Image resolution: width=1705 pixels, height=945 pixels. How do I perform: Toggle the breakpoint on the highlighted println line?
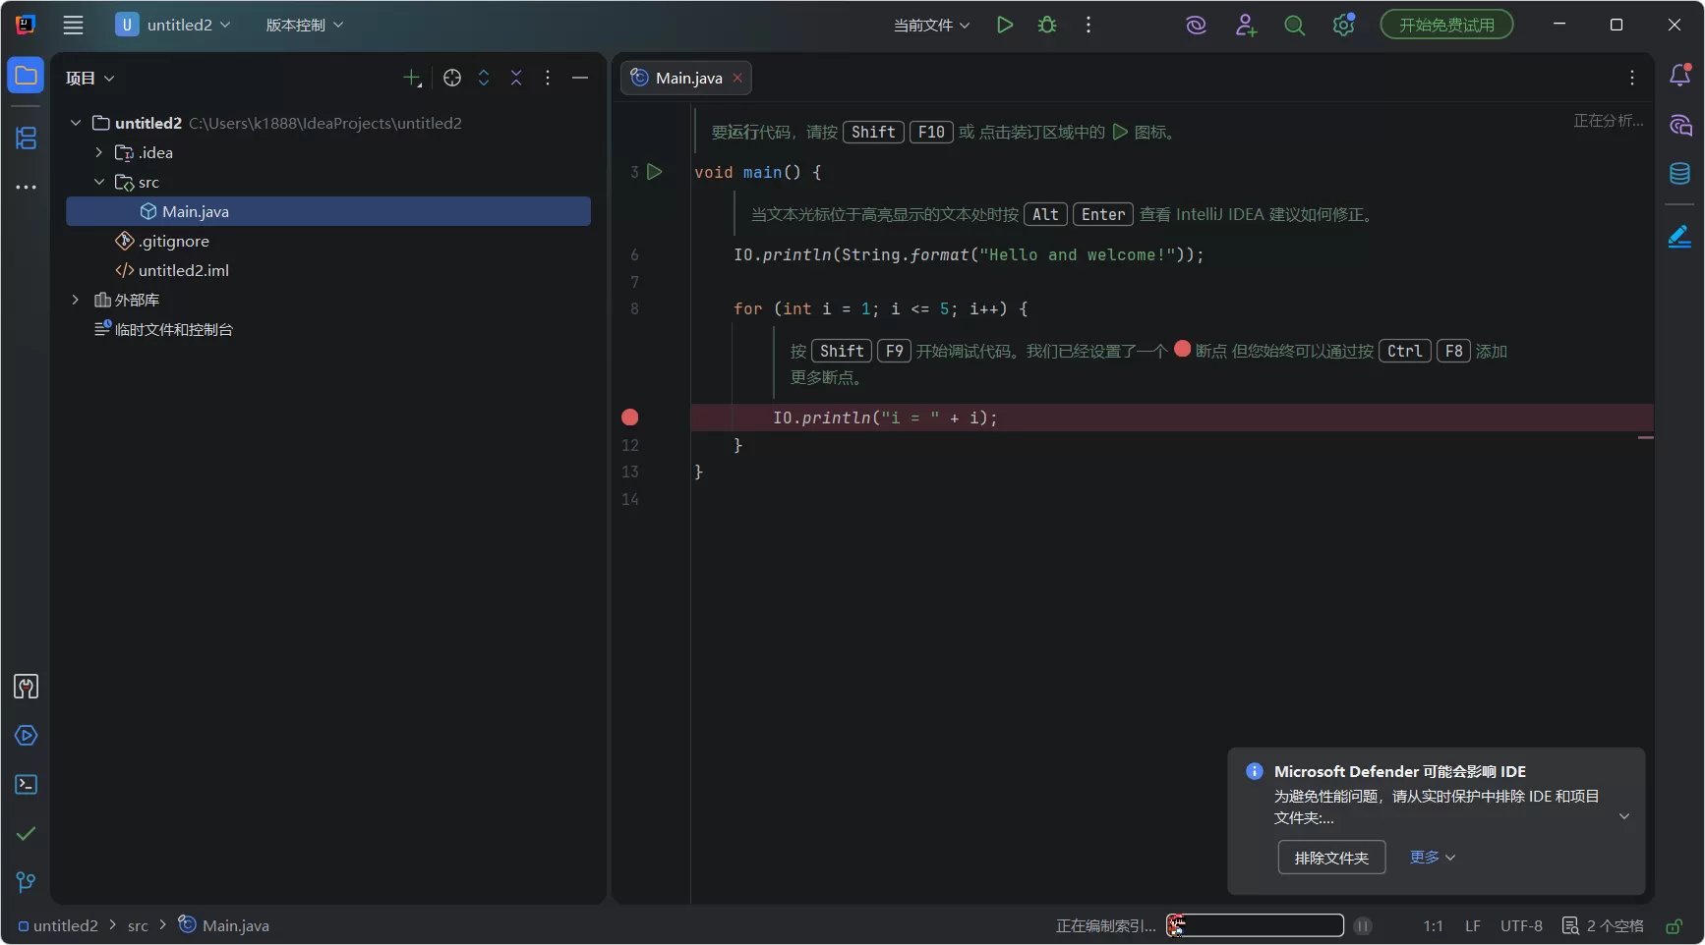tap(629, 417)
